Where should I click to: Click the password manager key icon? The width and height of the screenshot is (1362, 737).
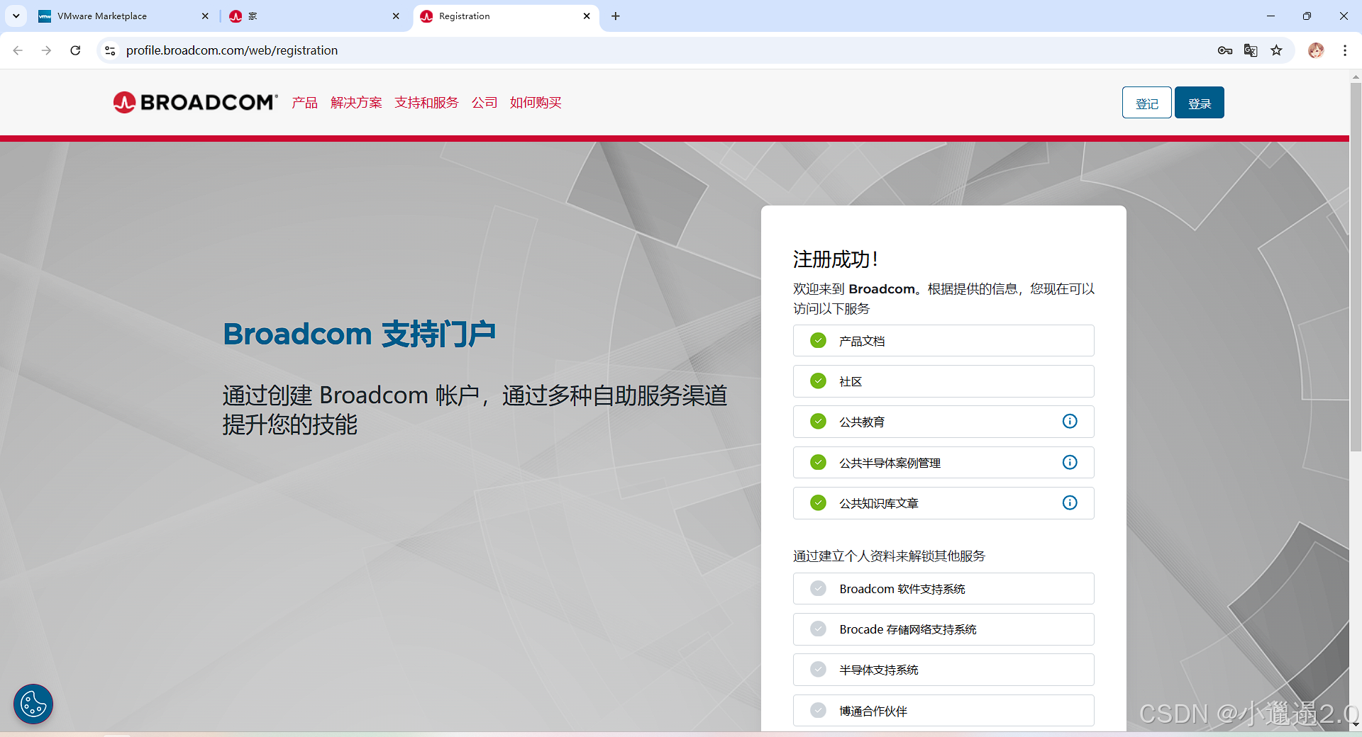[x=1225, y=50]
